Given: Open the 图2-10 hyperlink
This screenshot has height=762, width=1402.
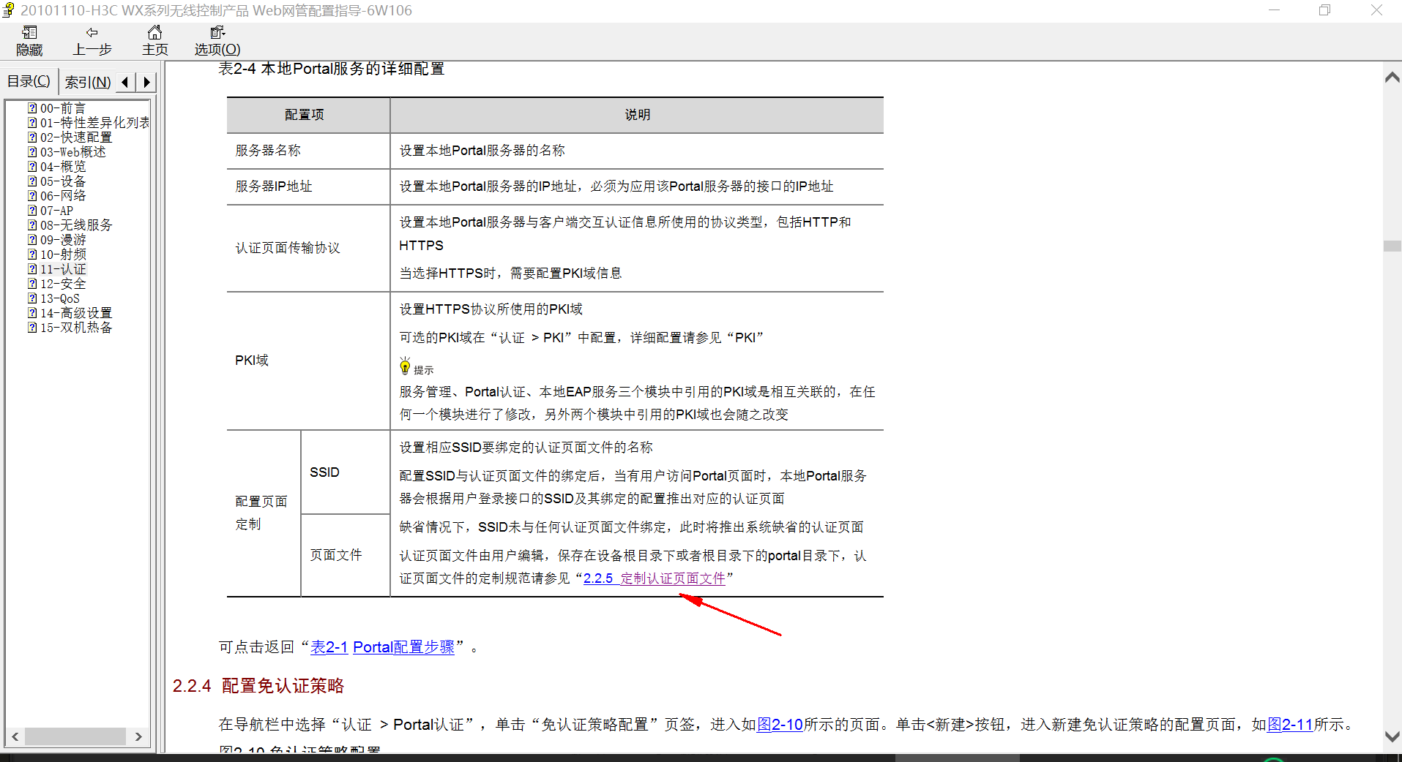Looking at the screenshot, I should [x=778, y=724].
